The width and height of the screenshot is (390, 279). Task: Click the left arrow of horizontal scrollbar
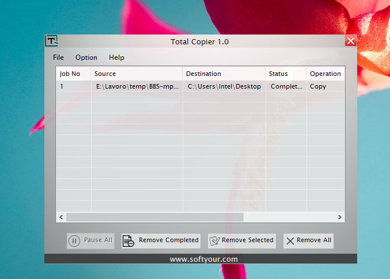click(x=61, y=217)
